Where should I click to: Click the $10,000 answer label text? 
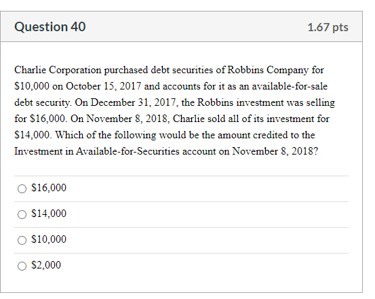tap(49, 239)
